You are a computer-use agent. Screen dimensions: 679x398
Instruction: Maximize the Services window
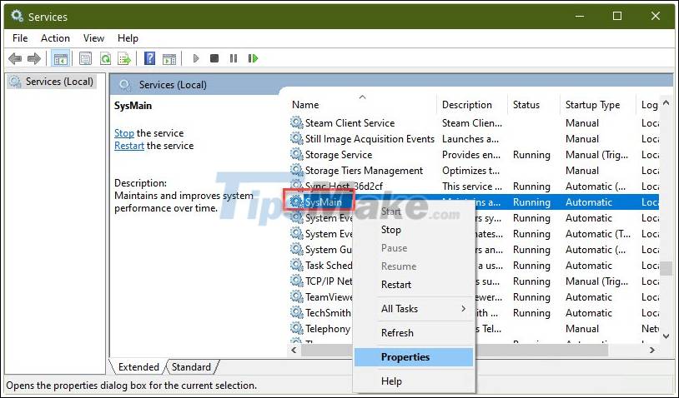click(617, 17)
